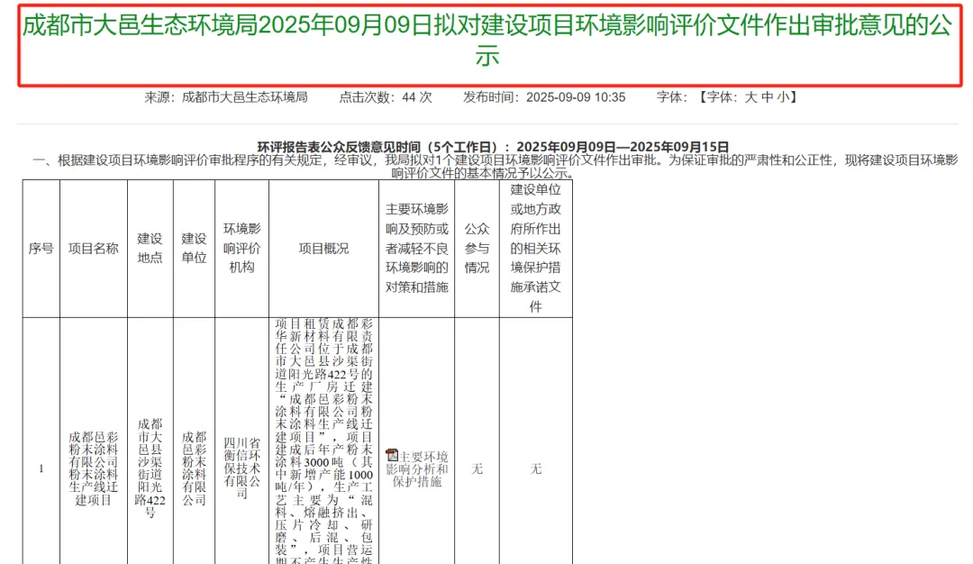Click the 环境影响评价机构 column header
The image size is (973, 564).
point(241,248)
